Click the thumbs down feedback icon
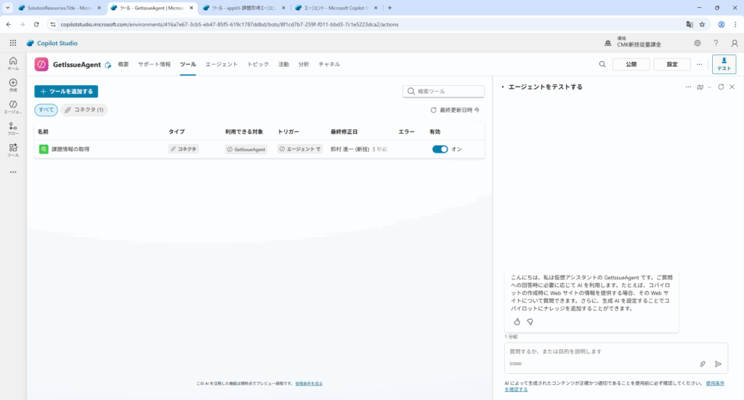 pos(530,321)
